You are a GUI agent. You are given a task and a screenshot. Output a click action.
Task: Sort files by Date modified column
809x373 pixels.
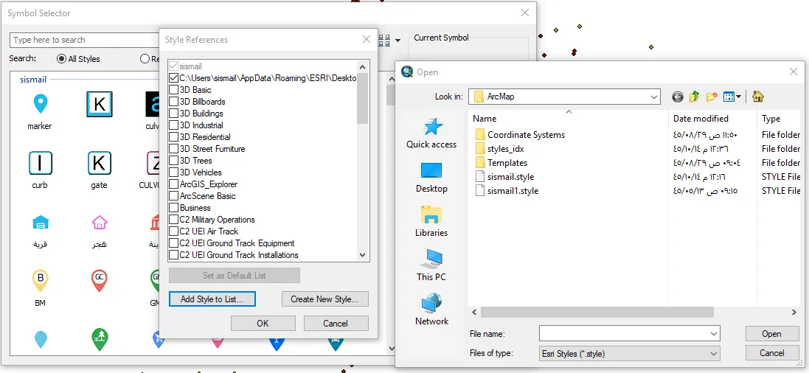pyautogui.click(x=701, y=119)
